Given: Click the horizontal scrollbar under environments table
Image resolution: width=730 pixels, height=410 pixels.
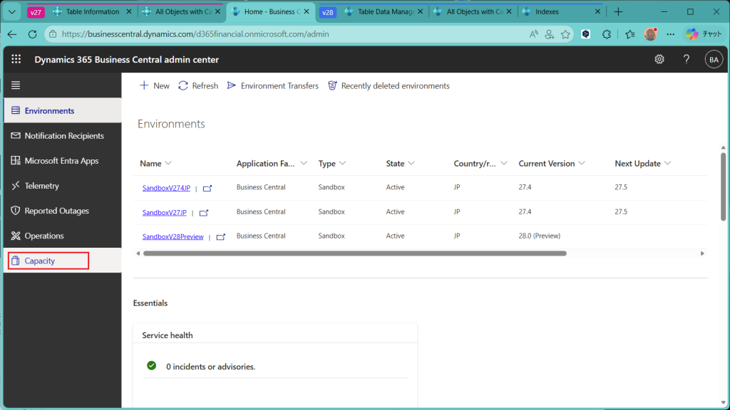Looking at the screenshot, I should pos(354,253).
